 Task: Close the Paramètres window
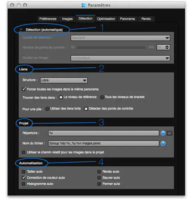tap(12, 5)
